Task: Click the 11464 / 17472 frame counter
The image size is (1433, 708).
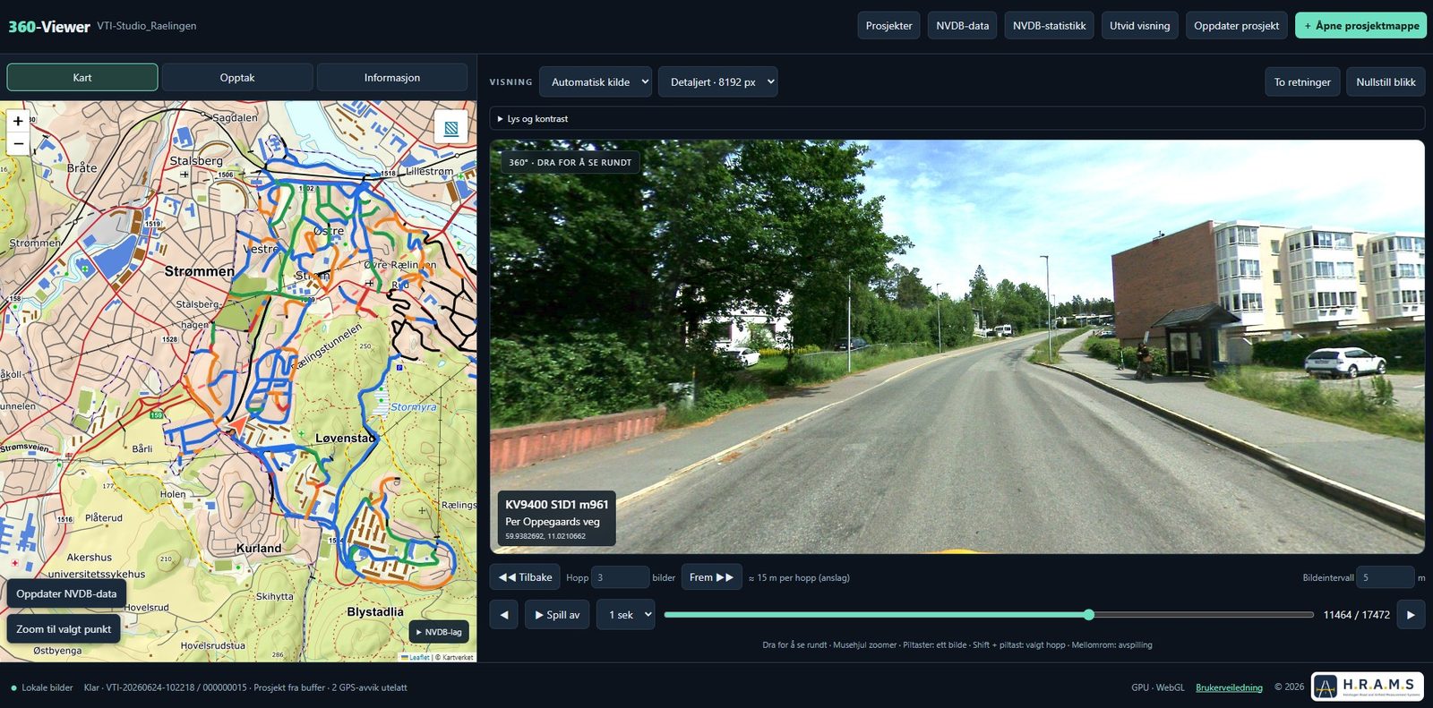Action: pyautogui.click(x=1356, y=615)
